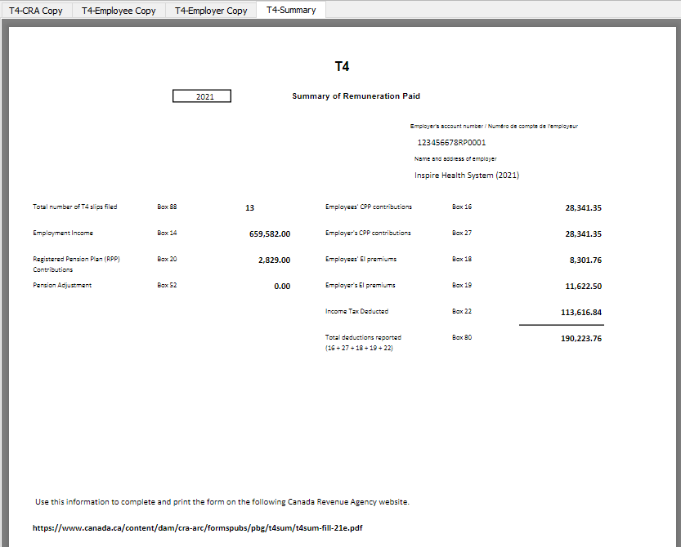Screen dimensions: 681x547
Task: Switch to the T4-CRA Copy tab
Action: coord(36,11)
